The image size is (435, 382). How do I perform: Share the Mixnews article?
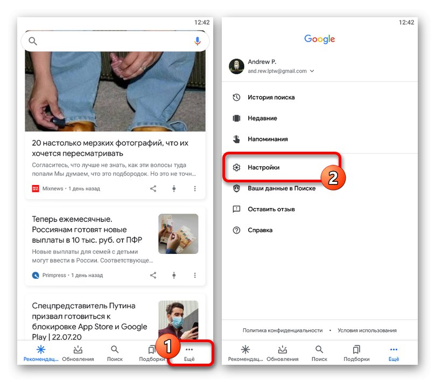[153, 189]
